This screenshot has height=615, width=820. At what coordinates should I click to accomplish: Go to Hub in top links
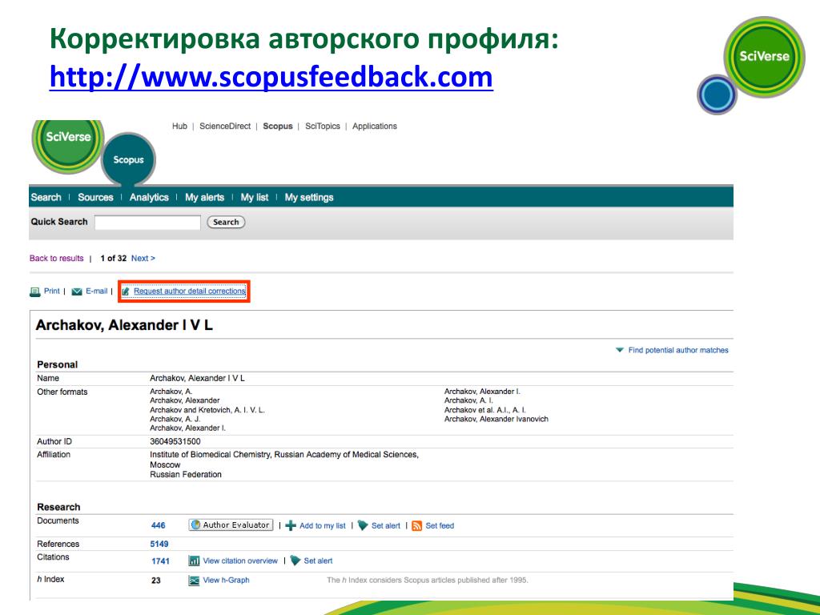coord(179,126)
